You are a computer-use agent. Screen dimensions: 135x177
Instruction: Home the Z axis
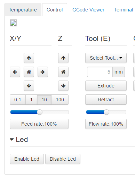63,72
